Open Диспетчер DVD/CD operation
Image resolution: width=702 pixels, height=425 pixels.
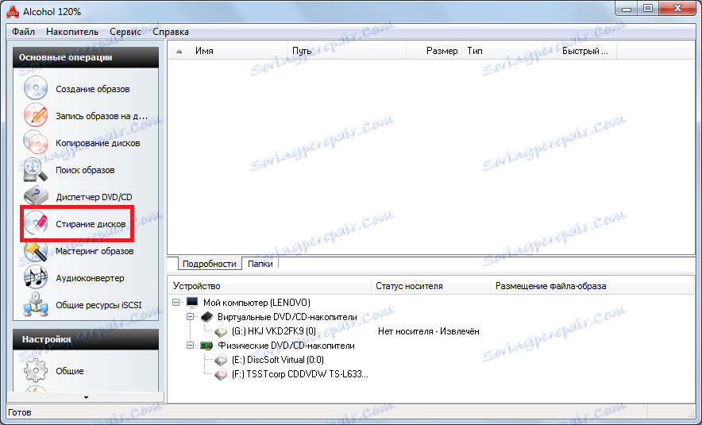click(x=94, y=197)
